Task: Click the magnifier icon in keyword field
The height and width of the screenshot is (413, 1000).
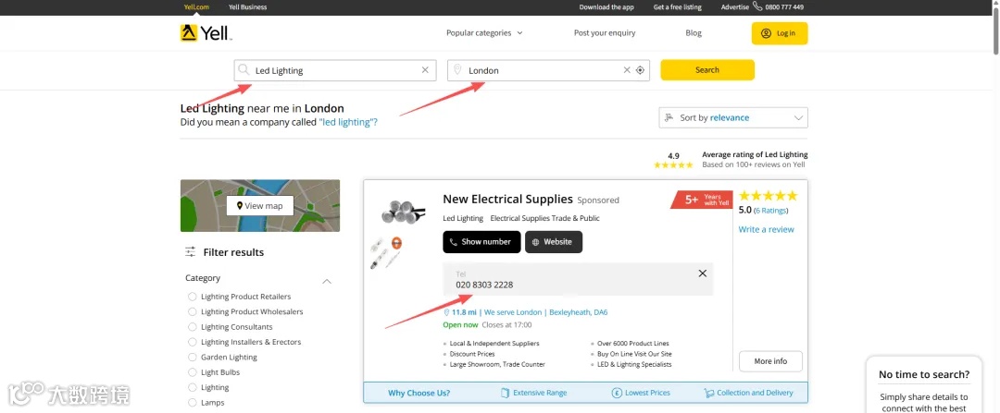Action: (x=244, y=70)
